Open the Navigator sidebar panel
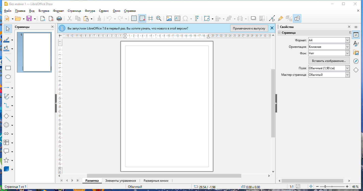The height and width of the screenshot is (191, 363). (x=356, y=61)
